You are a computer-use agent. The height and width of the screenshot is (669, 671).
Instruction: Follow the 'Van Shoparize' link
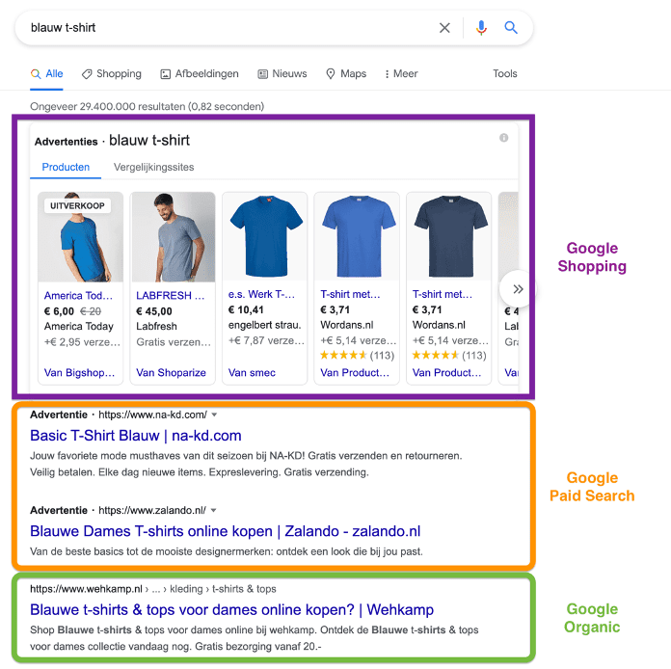pos(171,372)
